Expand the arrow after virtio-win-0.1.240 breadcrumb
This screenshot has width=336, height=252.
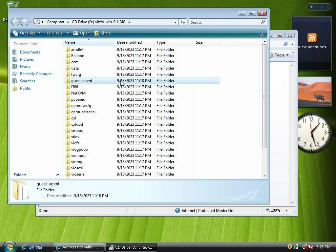129,22
